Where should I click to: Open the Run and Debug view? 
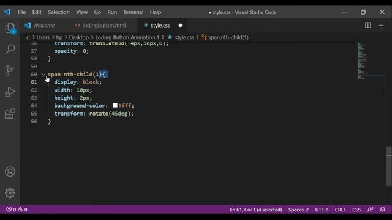(10, 92)
